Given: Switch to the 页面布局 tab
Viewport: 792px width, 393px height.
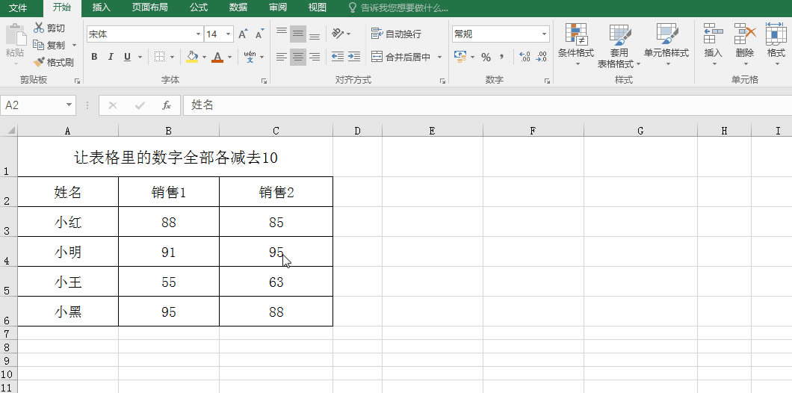Looking at the screenshot, I should click(x=150, y=7).
